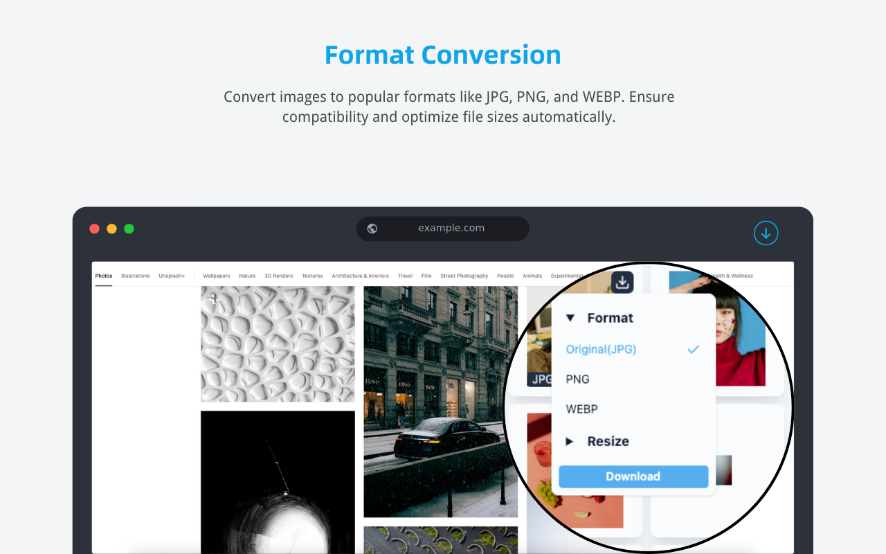This screenshot has width=886, height=554.
Task: Open the Illustrations tab
Action: tap(135, 275)
